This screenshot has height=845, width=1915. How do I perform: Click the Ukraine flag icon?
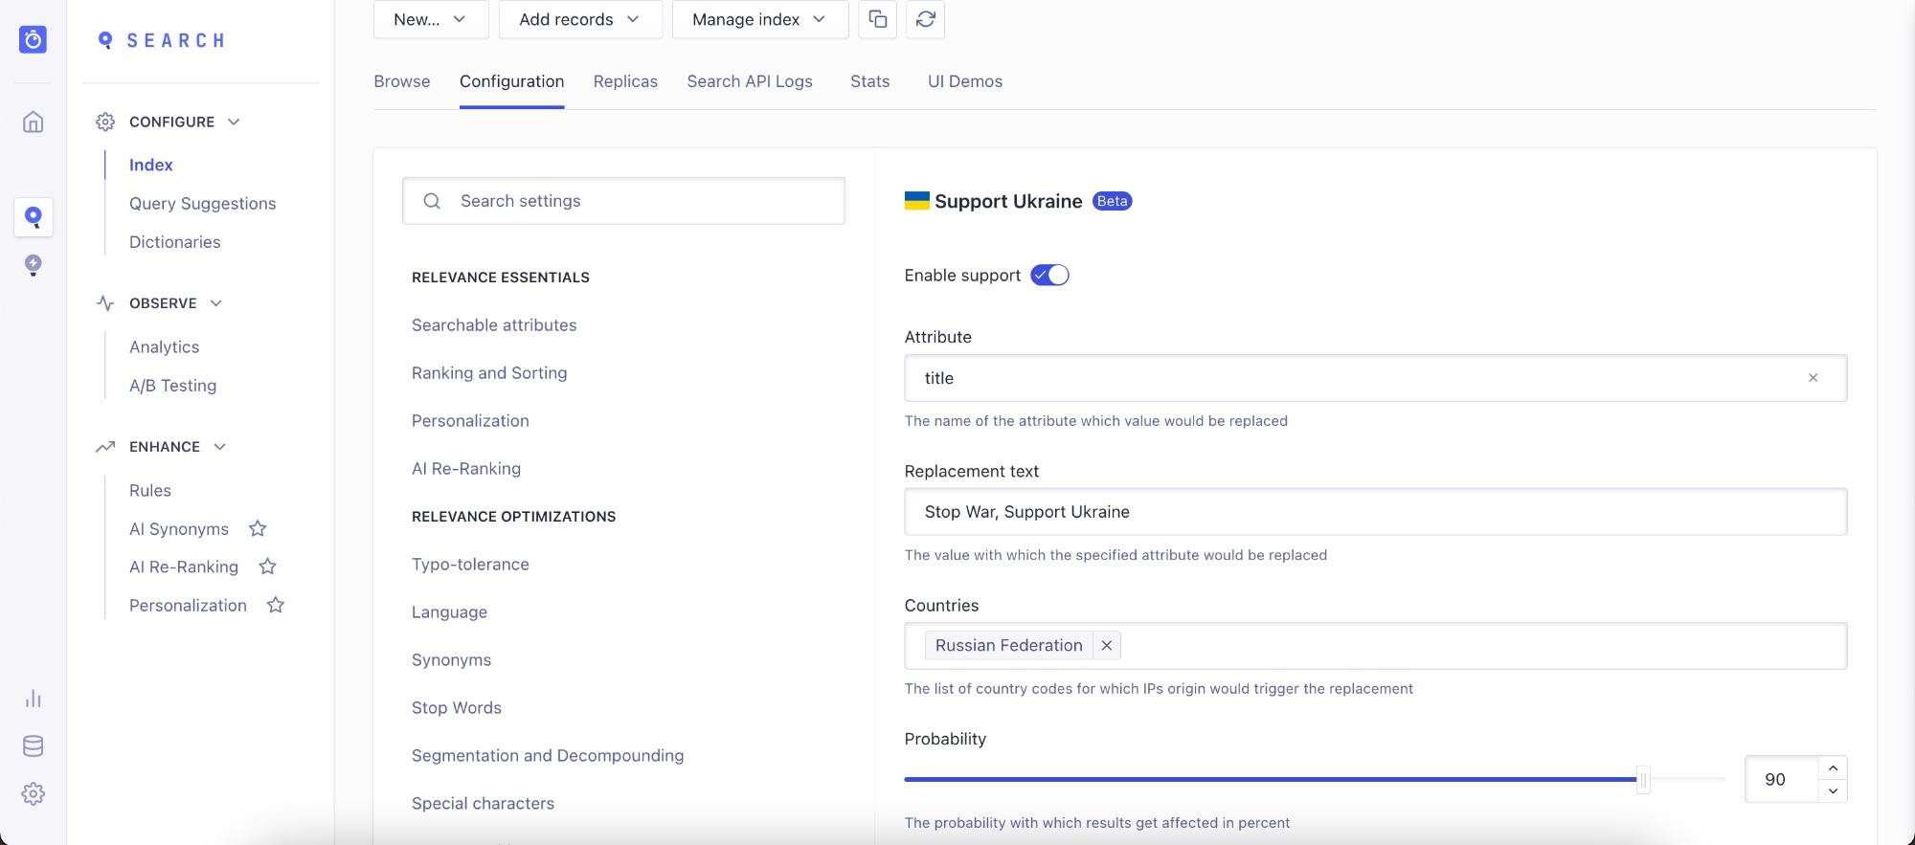pyautogui.click(x=916, y=201)
